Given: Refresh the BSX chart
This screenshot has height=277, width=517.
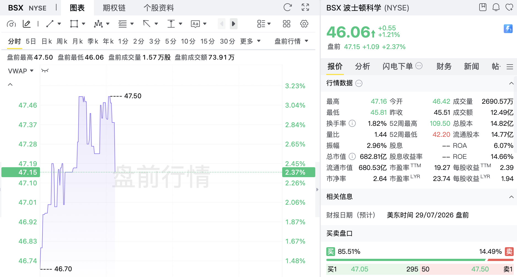Looking at the screenshot, I should pos(287,7).
